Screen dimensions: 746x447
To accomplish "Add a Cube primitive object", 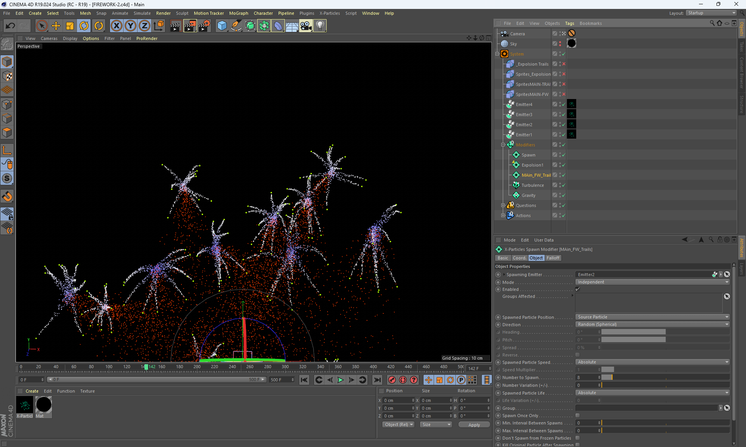I will [222, 26].
